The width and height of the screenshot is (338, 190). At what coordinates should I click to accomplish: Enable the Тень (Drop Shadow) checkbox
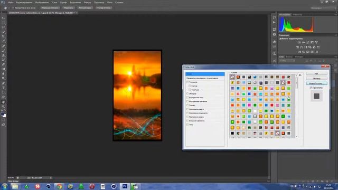pyautogui.click(x=187, y=125)
